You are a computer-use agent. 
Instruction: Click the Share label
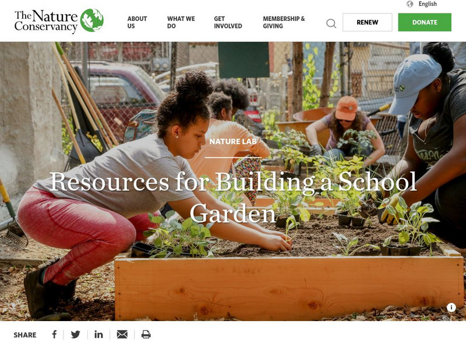tap(25, 335)
